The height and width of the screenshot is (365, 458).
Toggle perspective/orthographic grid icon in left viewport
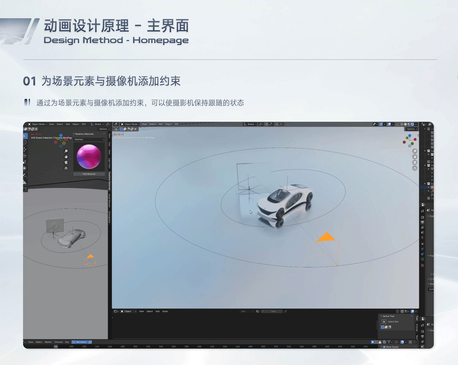pos(66,168)
